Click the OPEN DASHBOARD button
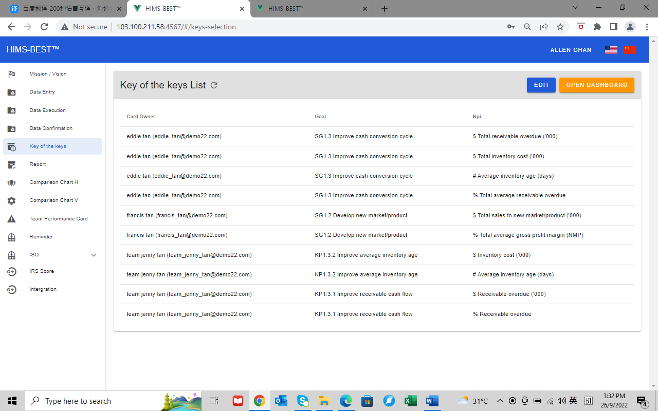This screenshot has width=658, height=411. (596, 85)
